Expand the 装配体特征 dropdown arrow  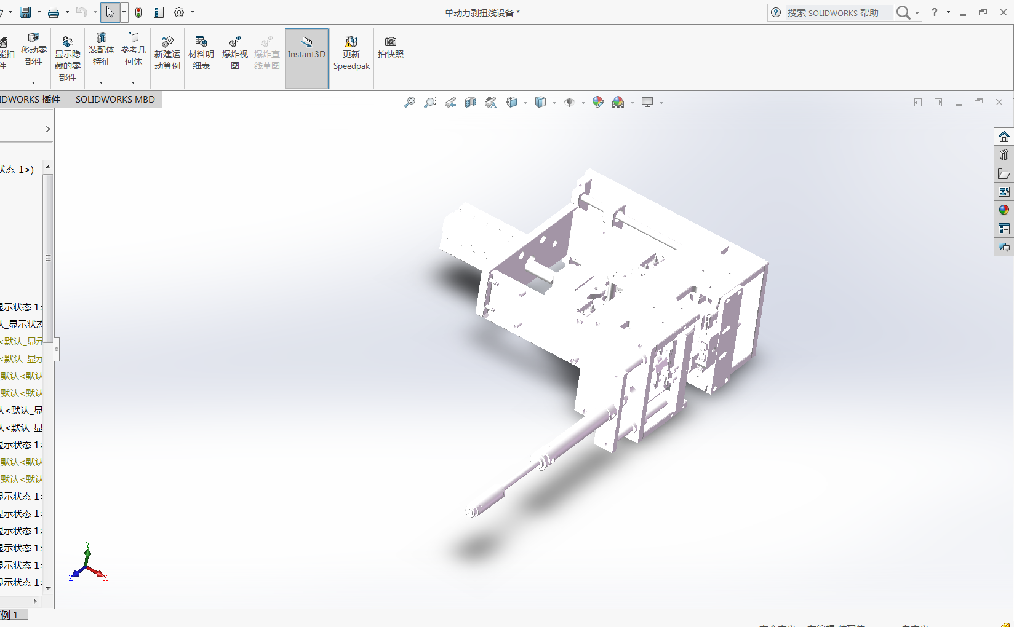click(x=102, y=82)
